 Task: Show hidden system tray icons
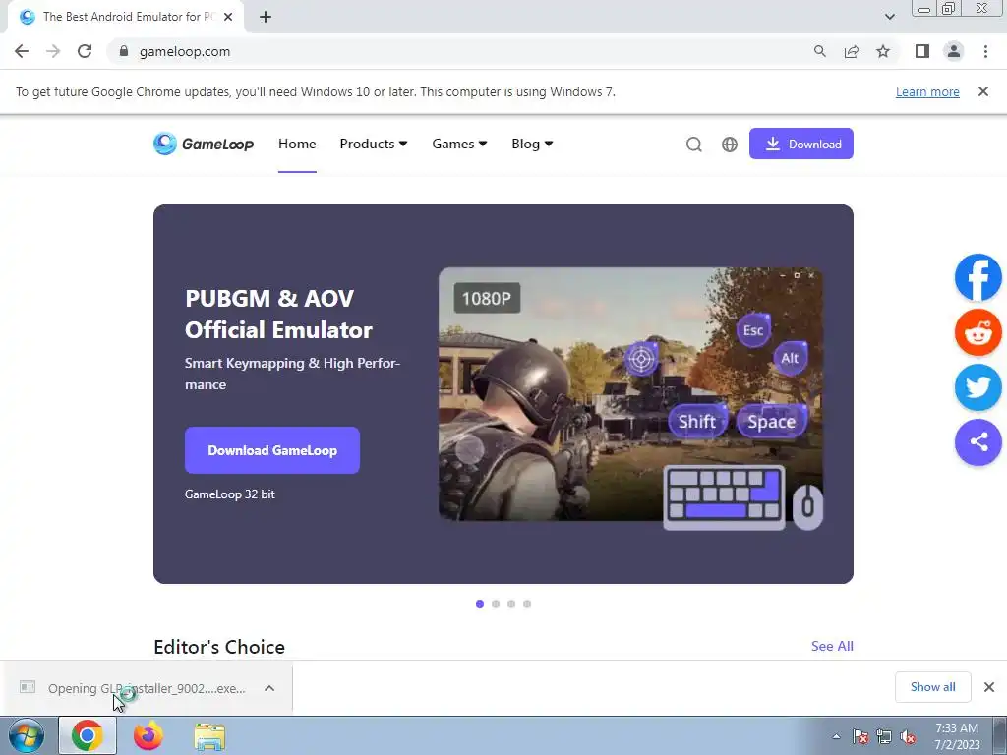pos(836,736)
